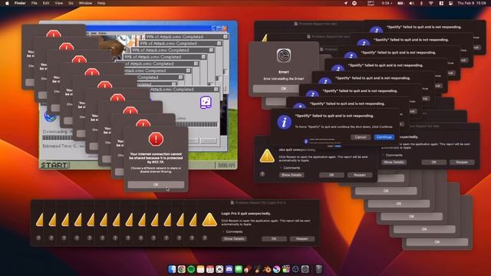Screen dimensions: 491x276
Task: Open the Edit menu
Action: 46,3
